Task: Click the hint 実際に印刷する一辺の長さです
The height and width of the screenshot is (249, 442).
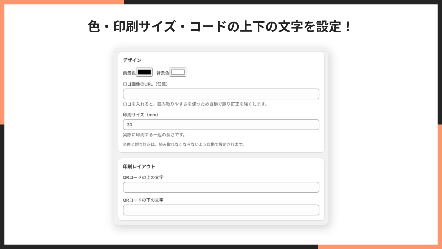Action: [x=154, y=135]
